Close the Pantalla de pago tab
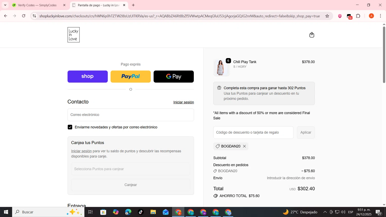 coord(124,5)
